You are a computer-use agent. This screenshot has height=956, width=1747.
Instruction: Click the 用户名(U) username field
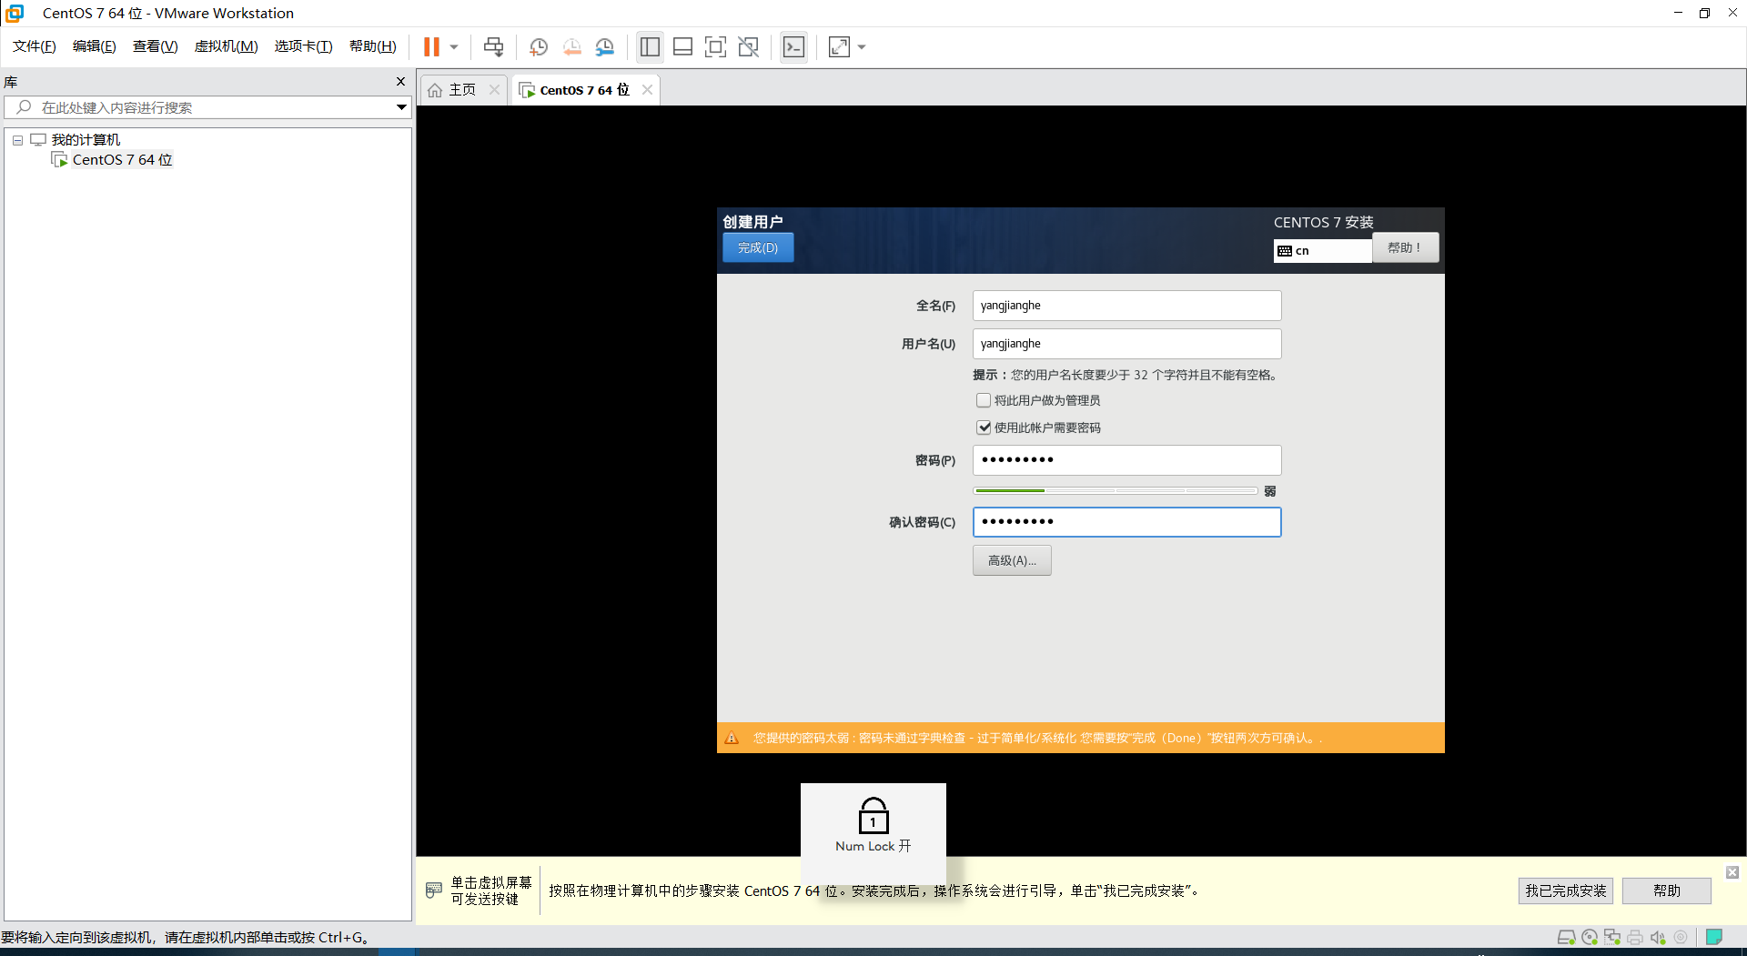1126,344
